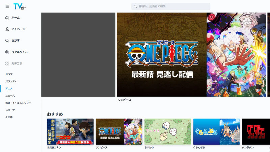Viewport: 270px width, 152px height.
Task: Click the TVer logo
Action: point(20,6)
